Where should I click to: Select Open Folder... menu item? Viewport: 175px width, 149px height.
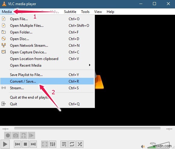point(47,32)
